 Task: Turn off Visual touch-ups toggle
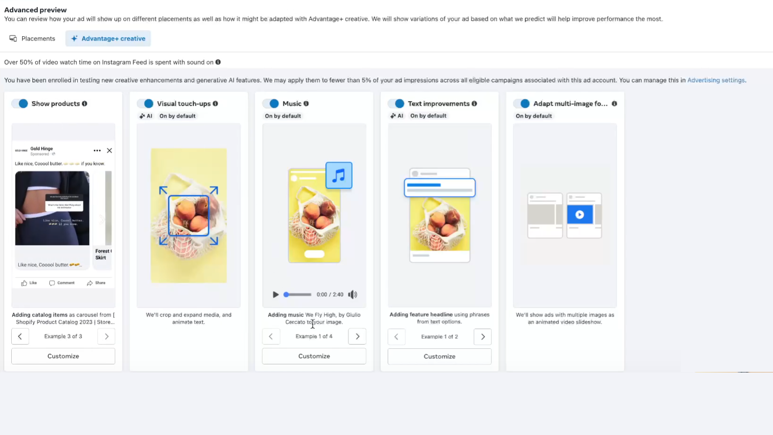coord(145,103)
